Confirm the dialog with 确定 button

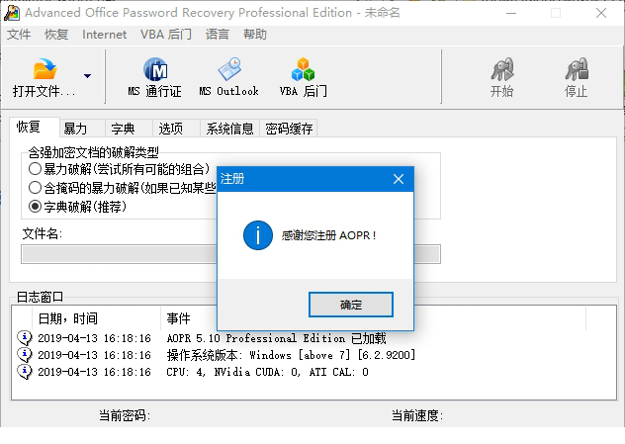(x=351, y=305)
